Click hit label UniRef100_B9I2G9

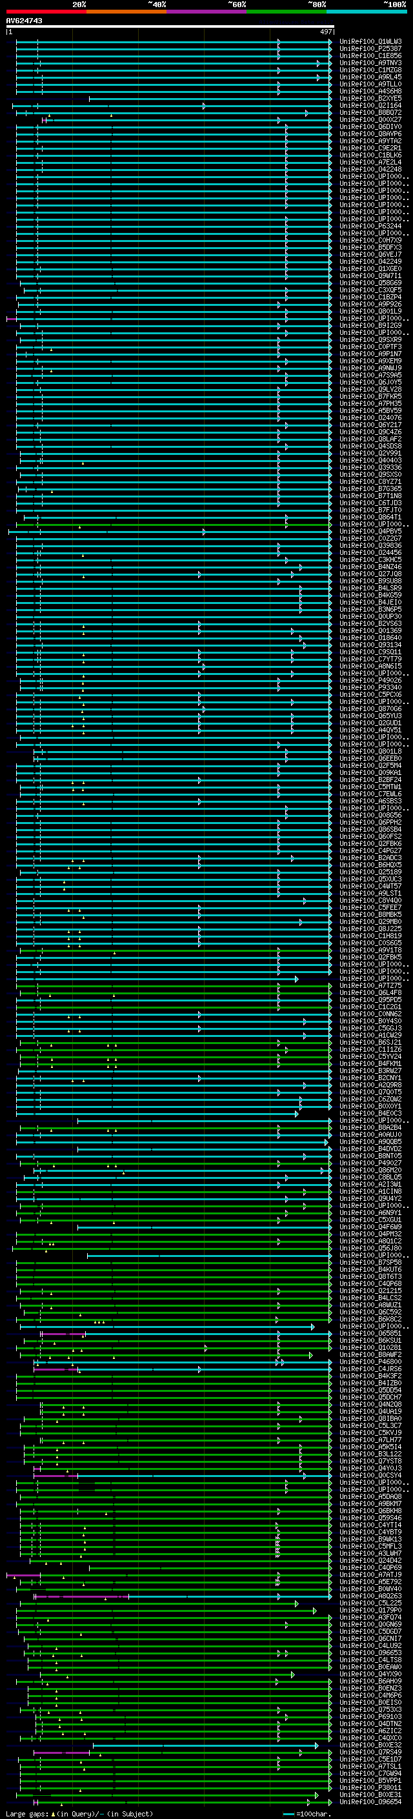[x=370, y=325]
